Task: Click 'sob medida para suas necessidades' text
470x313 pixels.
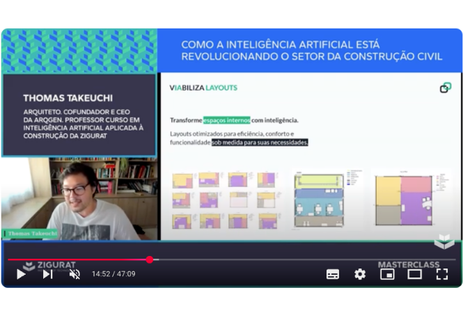Action: pyautogui.click(x=260, y=143)
